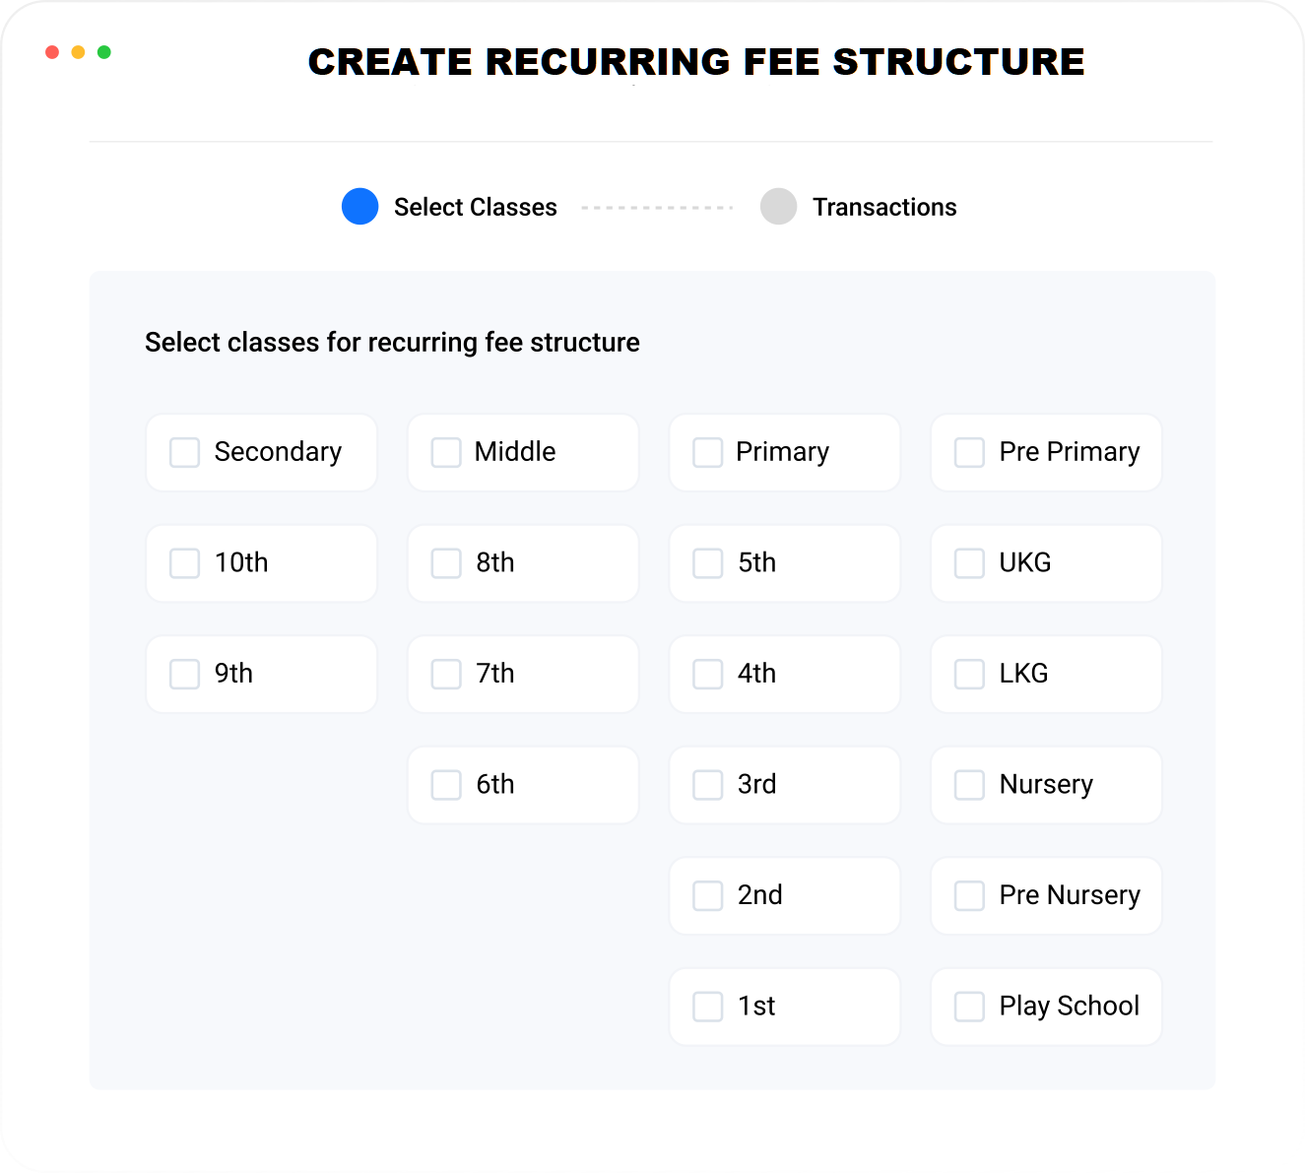1305x1173 pixels.
Task: Tick the 6th class checkbox
Action: [446, 785]
